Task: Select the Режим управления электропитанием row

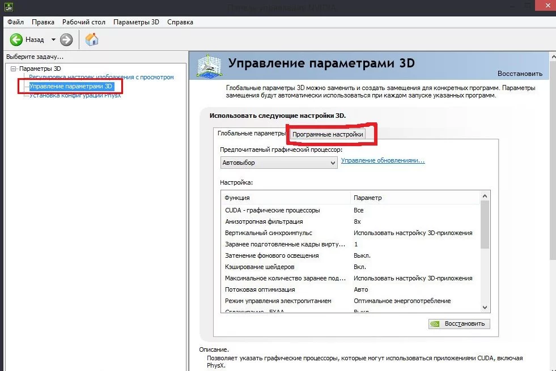Action: [x=351, y=301]
